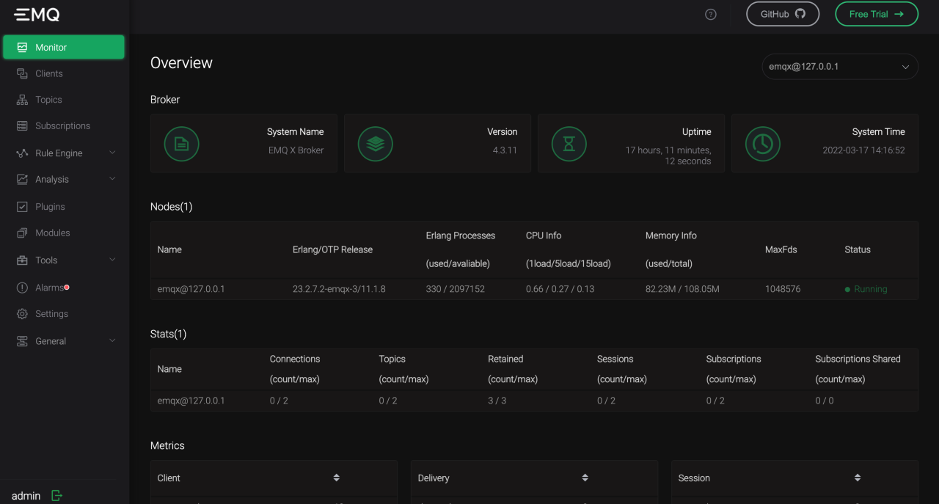
Task: Click the help question mark icon
Action: (710, 14)
